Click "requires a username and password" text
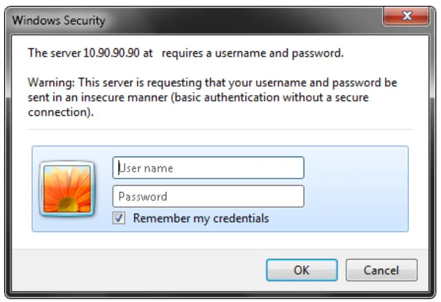This screenshot has height=302, width=441. coord(252,53)
